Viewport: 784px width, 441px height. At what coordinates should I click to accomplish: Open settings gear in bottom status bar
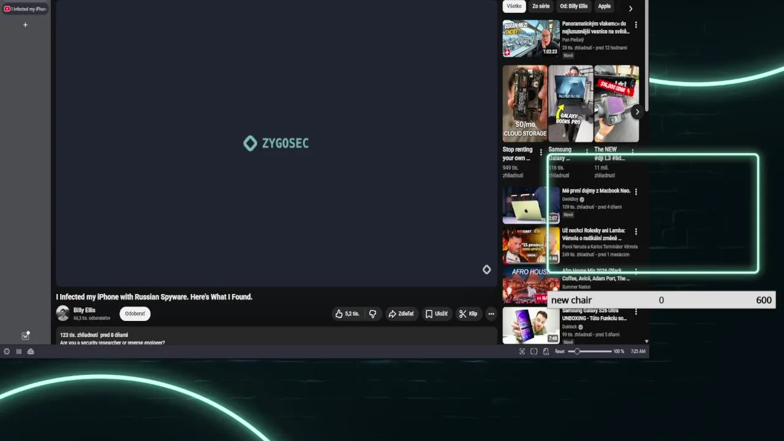[7, 352]
